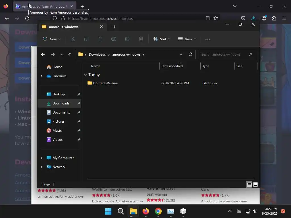Viewport: 291px width, 218px height.
Task: Select Desktop in navigation pane
Action: 59,94
